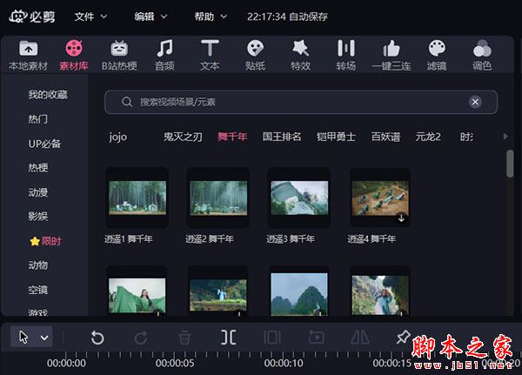Select the 逍遥3 舞千年 thumbnail
The width and height of the screenshot is (522, 375).
[299, 198]
